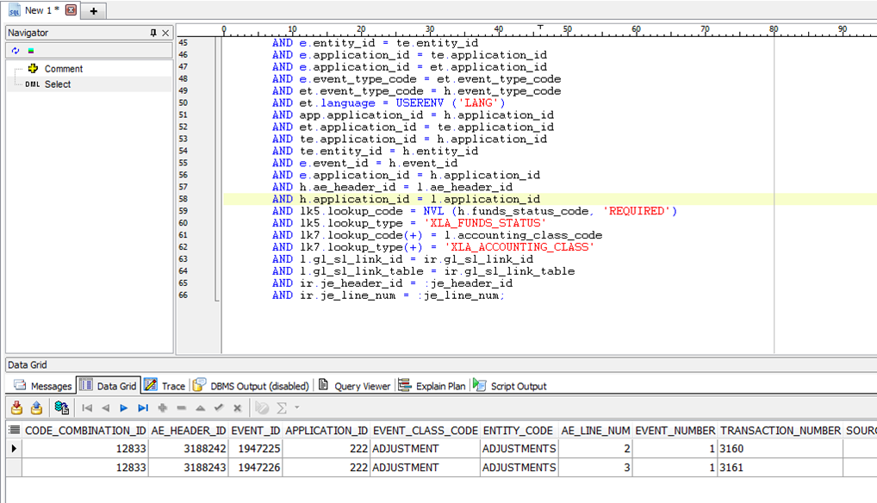877x503 pixels.
Task: Insert a new record with the plus icon
Action: 161,407
